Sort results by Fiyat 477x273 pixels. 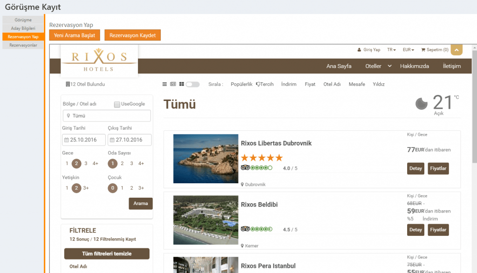tap(310, 84)
